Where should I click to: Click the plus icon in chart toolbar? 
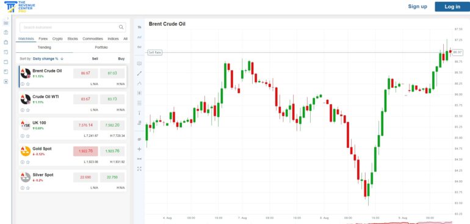point(139,149)
